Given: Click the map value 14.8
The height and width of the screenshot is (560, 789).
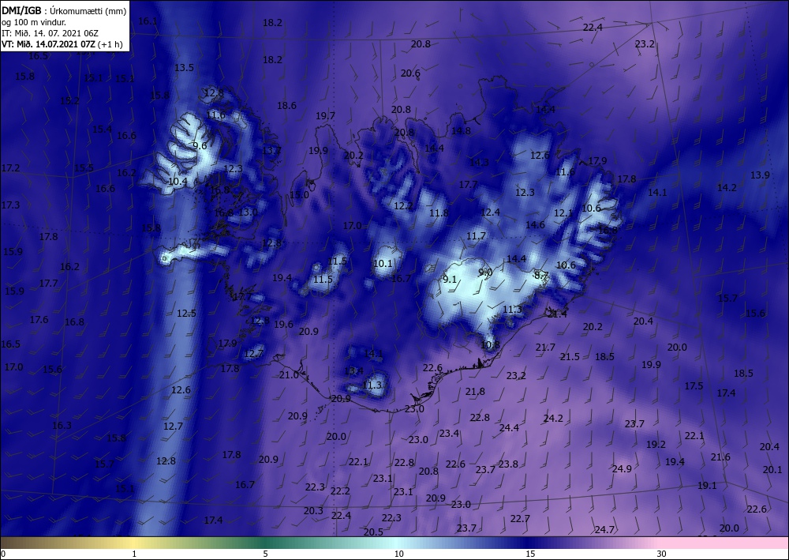Looking at the screenshot, I should [x=461, y=130].
